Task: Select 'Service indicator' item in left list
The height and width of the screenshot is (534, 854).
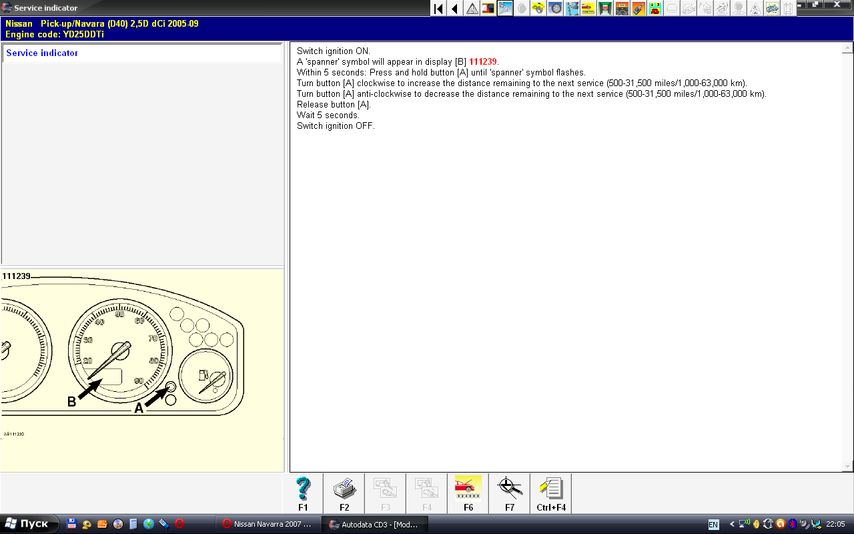Action: click(x=42, y=53)
